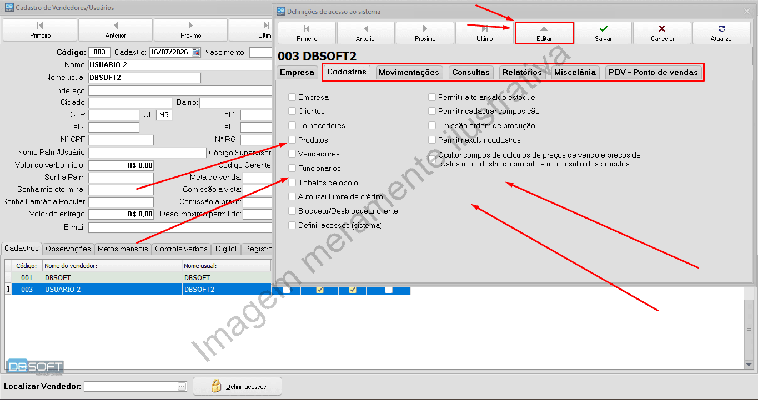Screen dimensions: 758x400
Task: Select the UF field showing MG
Action: pyautogui.click(x=164, y=115)
